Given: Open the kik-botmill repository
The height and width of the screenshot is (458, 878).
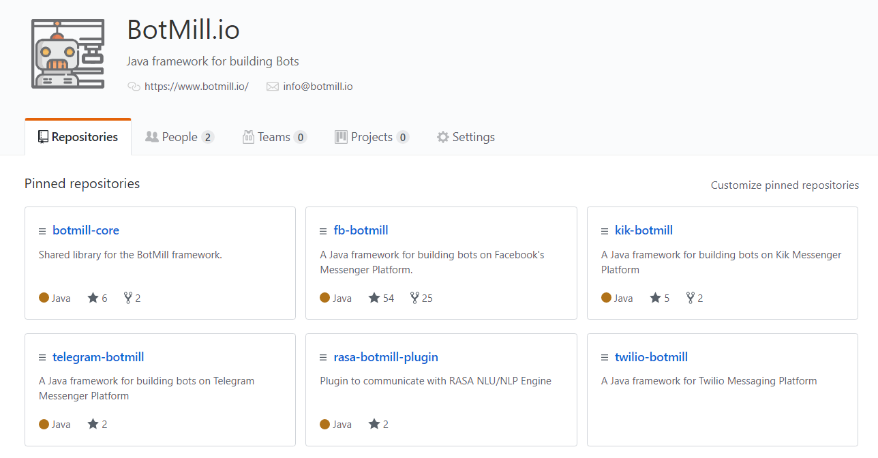Looking at the screenshot, I should [644, 230].
